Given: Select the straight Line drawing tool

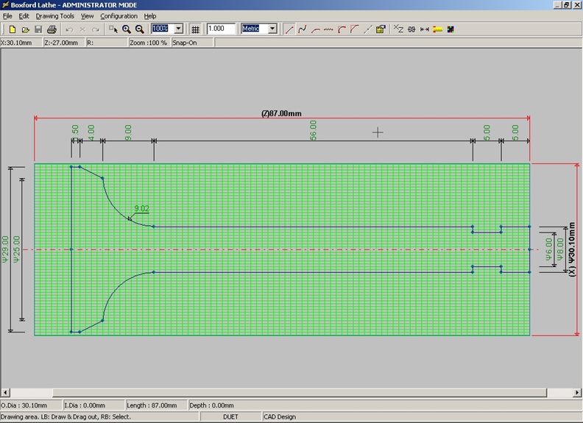Looking at the screenshot, I should (289, 29).
